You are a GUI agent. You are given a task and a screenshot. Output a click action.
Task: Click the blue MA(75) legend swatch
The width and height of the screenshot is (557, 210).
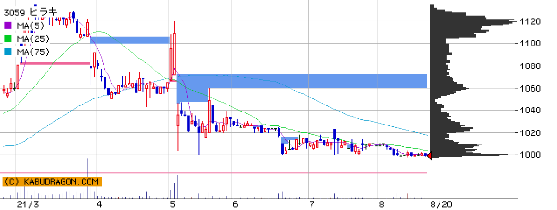point(9,52)
